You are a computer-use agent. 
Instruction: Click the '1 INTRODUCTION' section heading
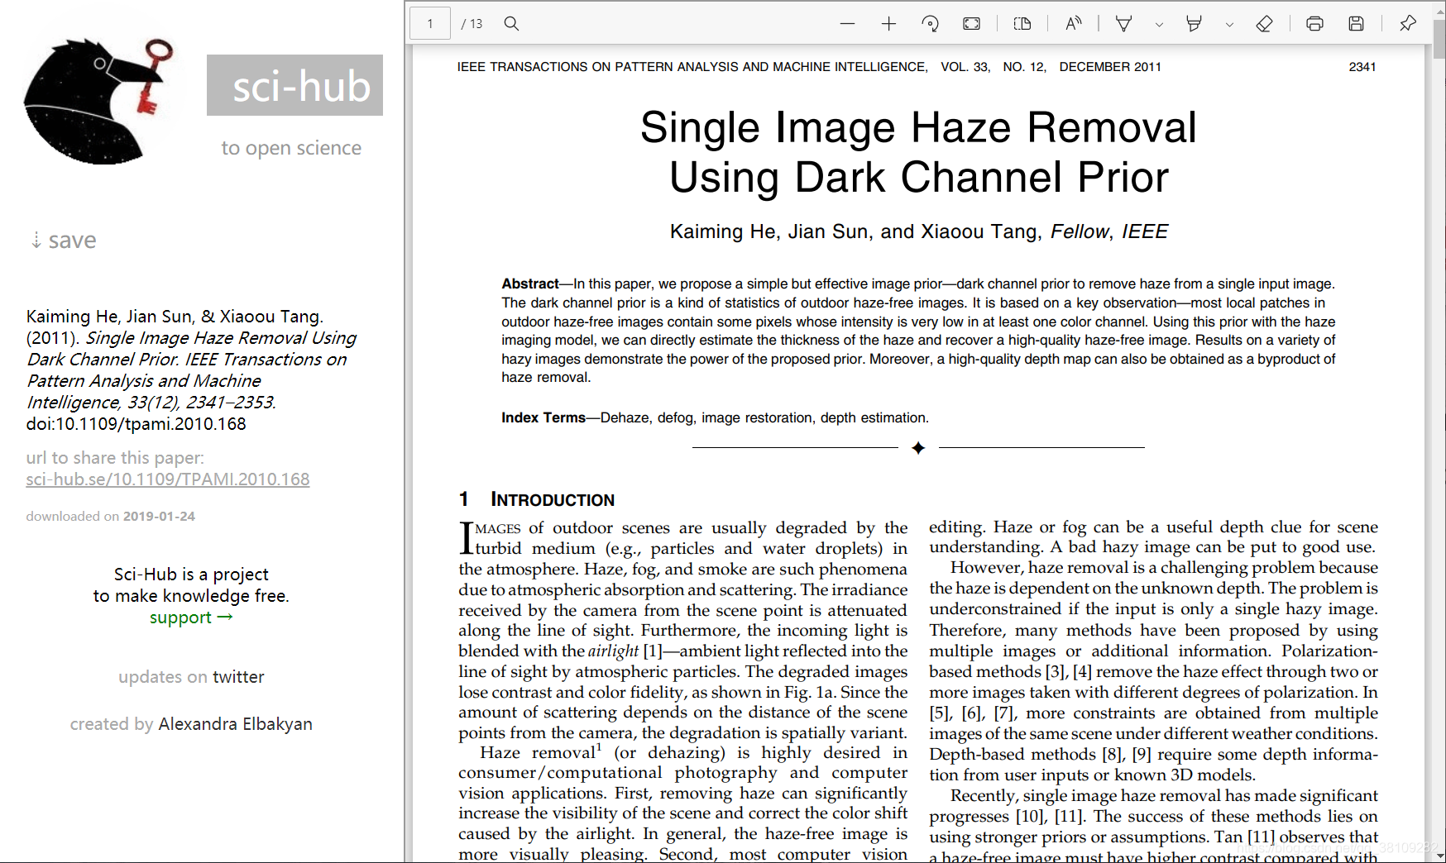click(x=537, y=499)
